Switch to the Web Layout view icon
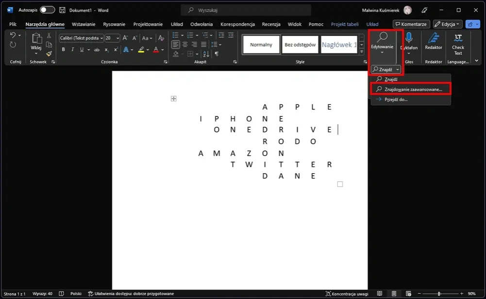 tap(408, 294)
